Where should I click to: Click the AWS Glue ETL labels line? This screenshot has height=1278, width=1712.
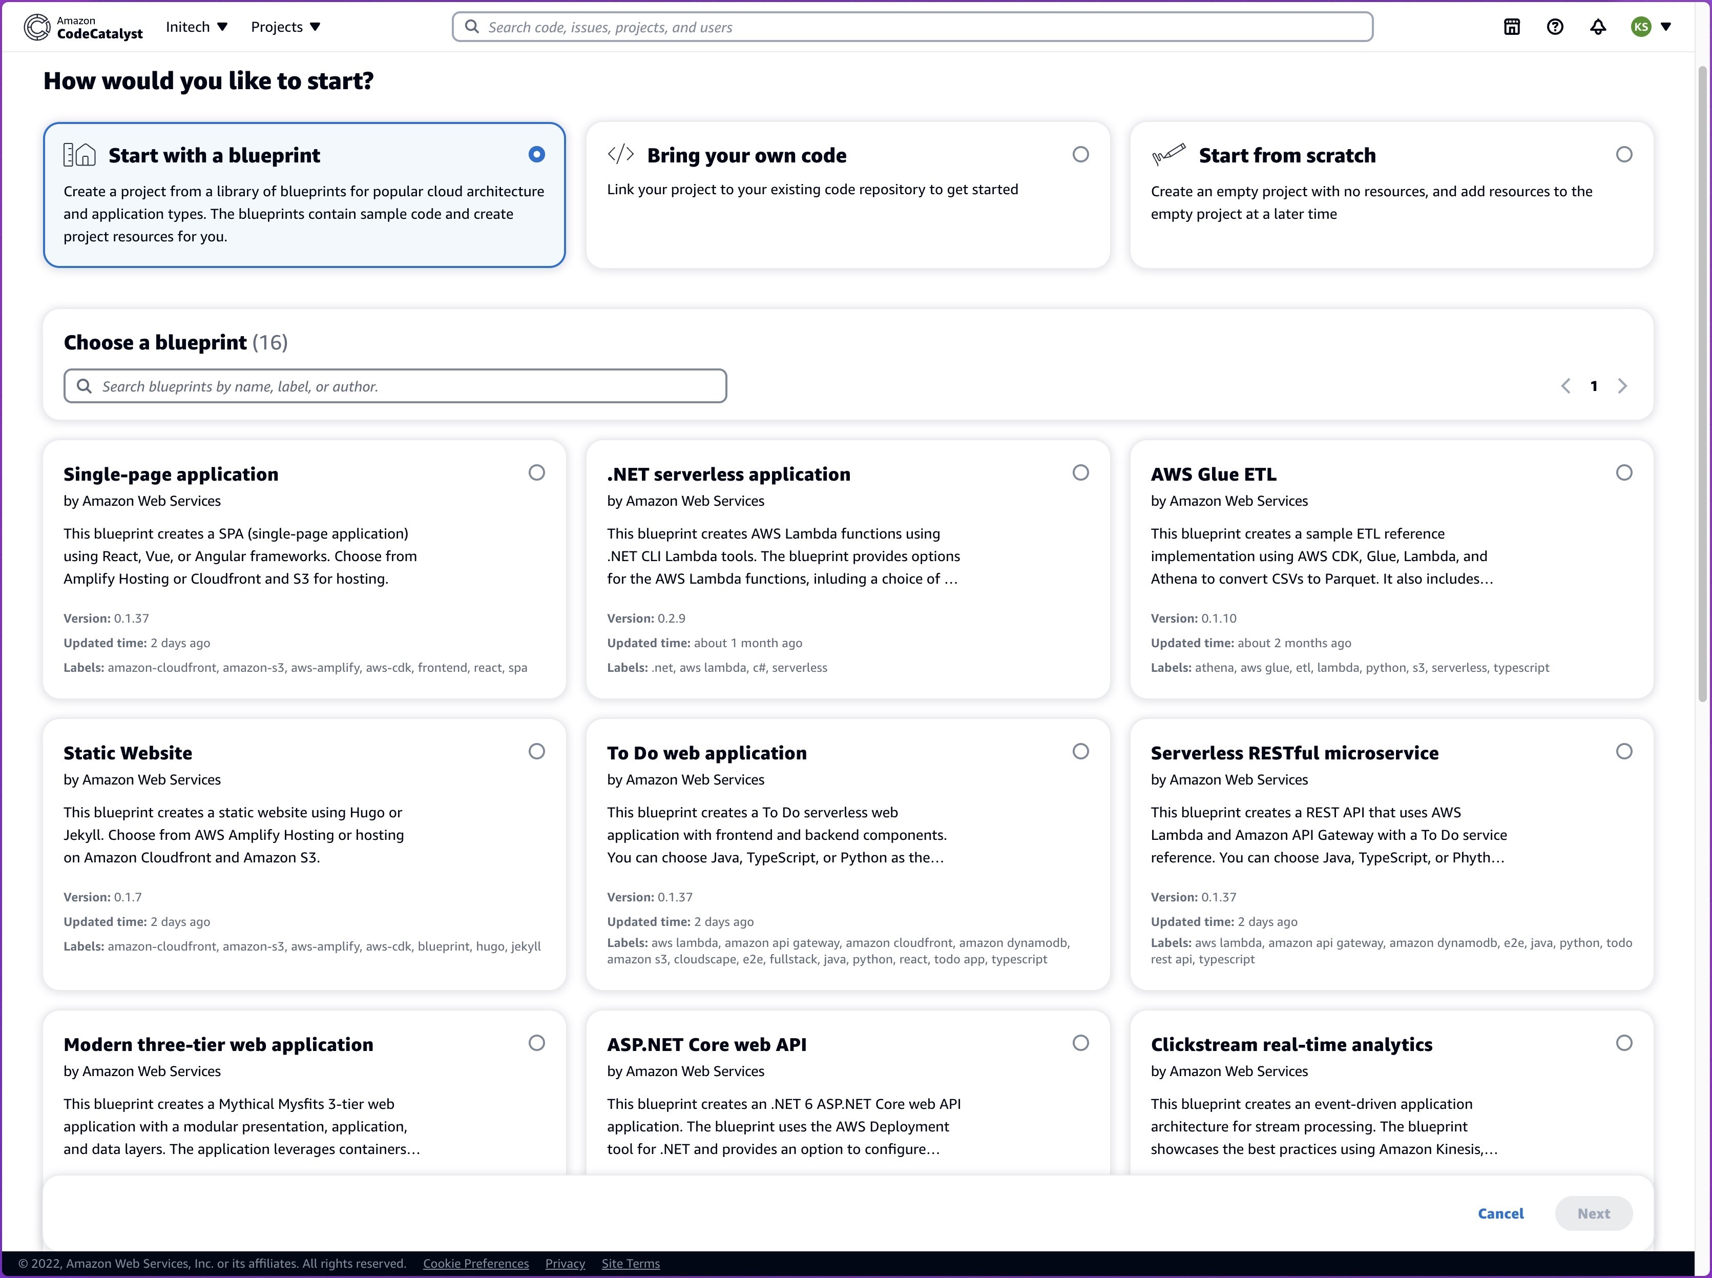coord(1349,668)
